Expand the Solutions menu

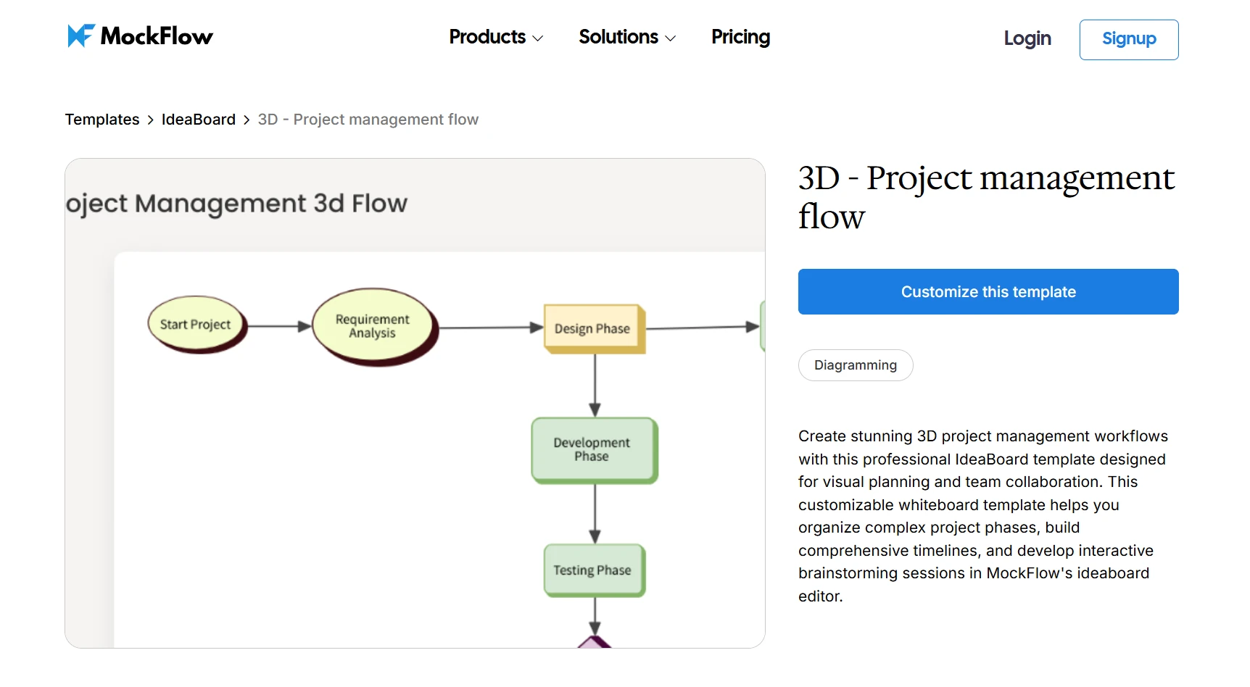618,37
